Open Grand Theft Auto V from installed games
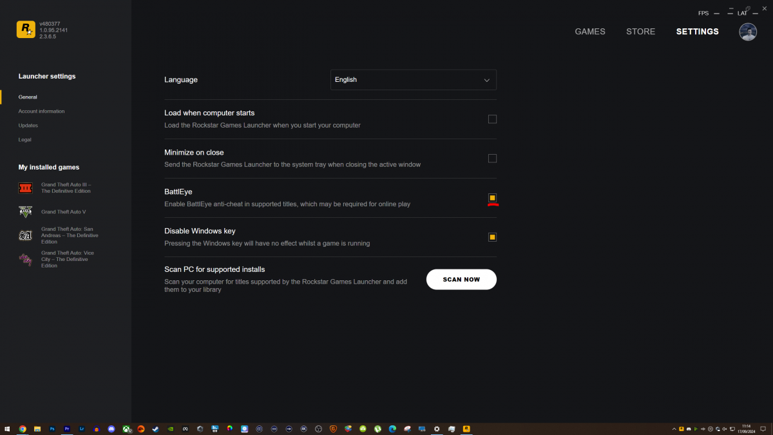Screen dimensions: 773x435 63,211
